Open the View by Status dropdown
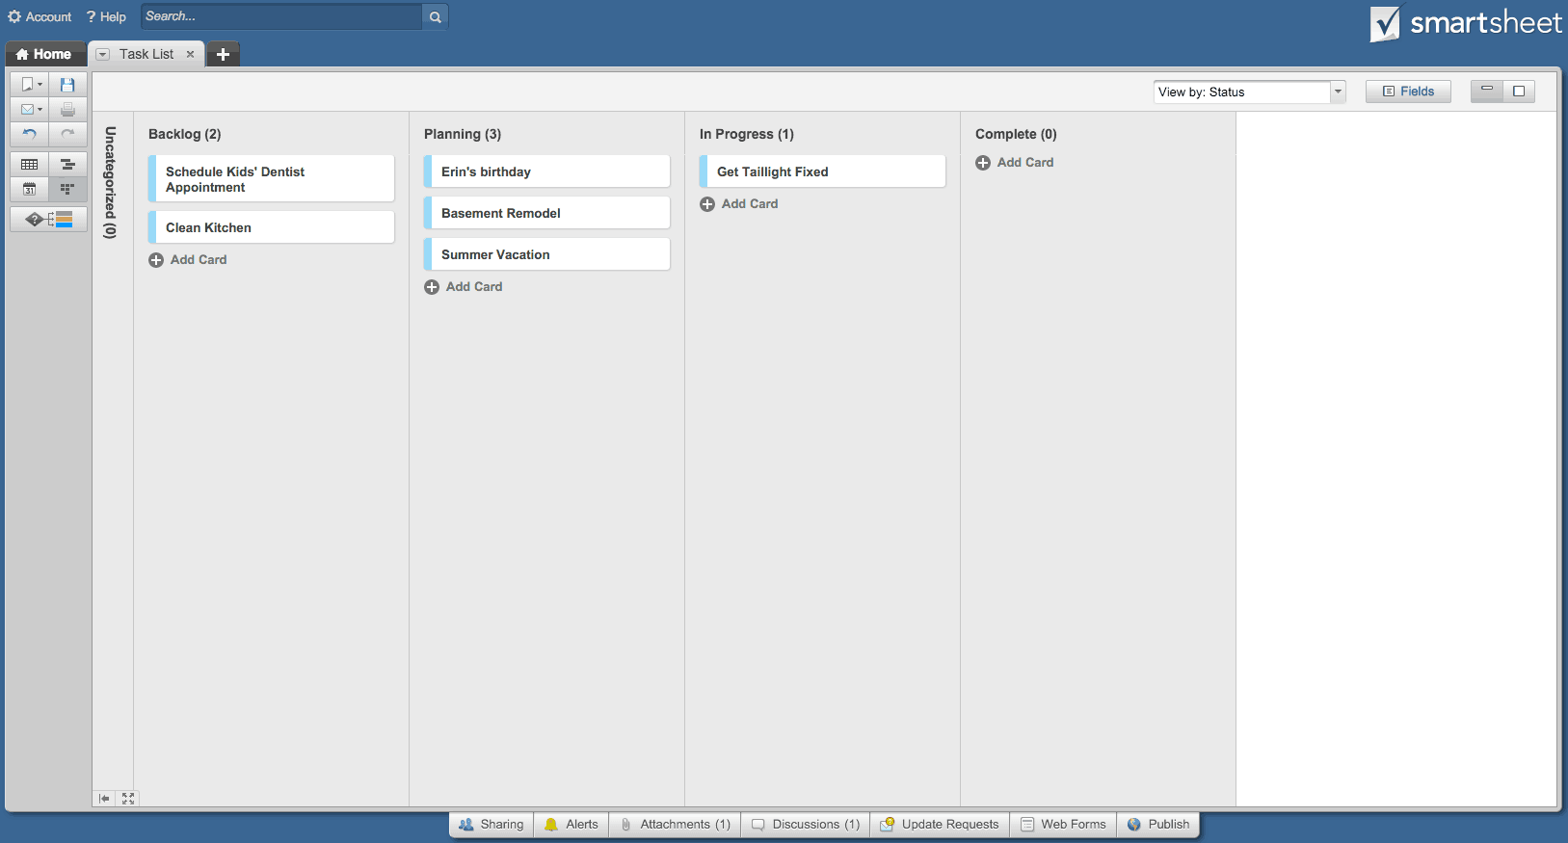The image size is (1568, 843). (x=1338, y=92)
